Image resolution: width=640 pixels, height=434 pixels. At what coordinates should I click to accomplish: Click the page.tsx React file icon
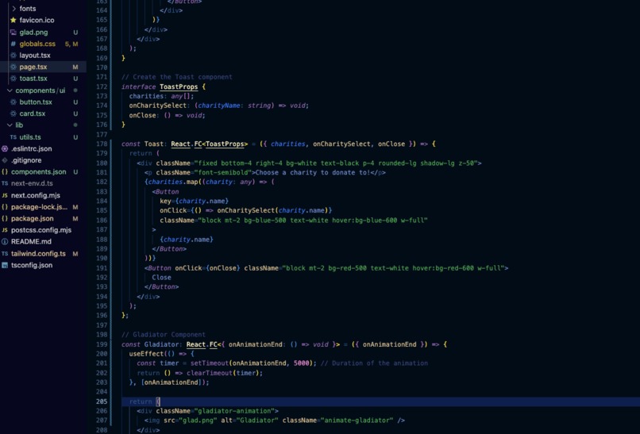(13, 67)
